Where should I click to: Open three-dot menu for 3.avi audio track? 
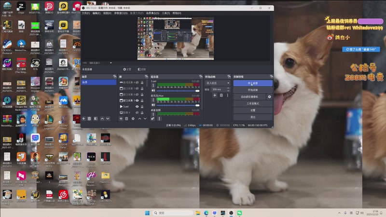point(153,85)
